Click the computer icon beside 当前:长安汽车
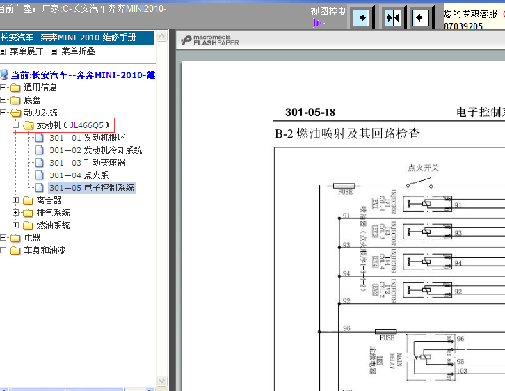 tap(4, 74)
